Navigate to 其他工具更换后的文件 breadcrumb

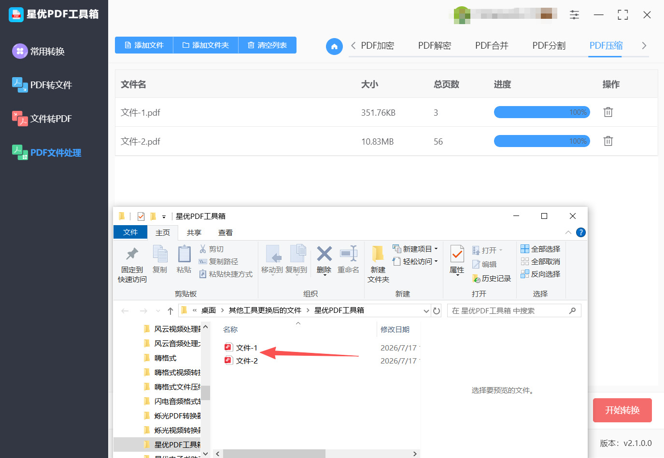[x=265, y=310]
